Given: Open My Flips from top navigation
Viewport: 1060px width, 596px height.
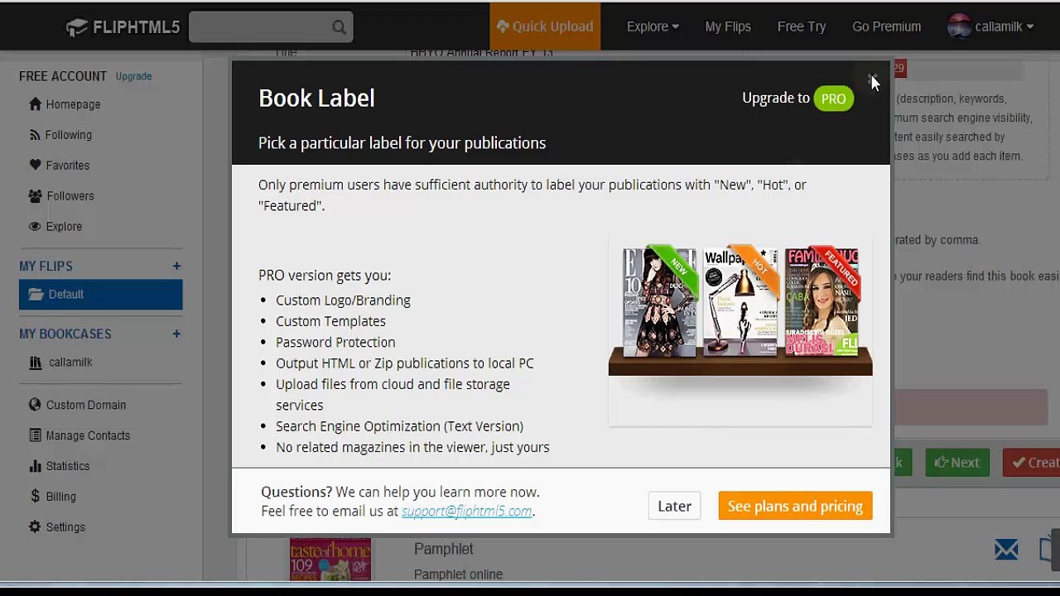Looking at the screenshot, I should tap(728, 26).
